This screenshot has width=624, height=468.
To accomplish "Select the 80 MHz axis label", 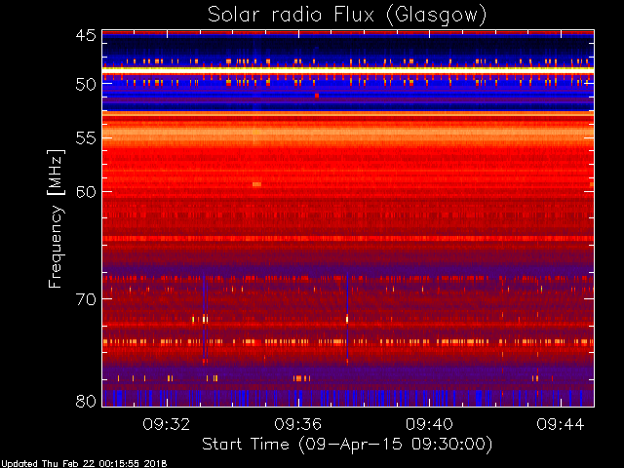I will [x=86, y=401].
